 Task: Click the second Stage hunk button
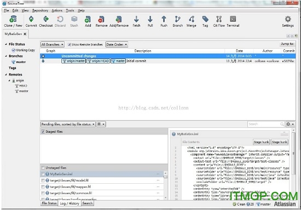280,142
